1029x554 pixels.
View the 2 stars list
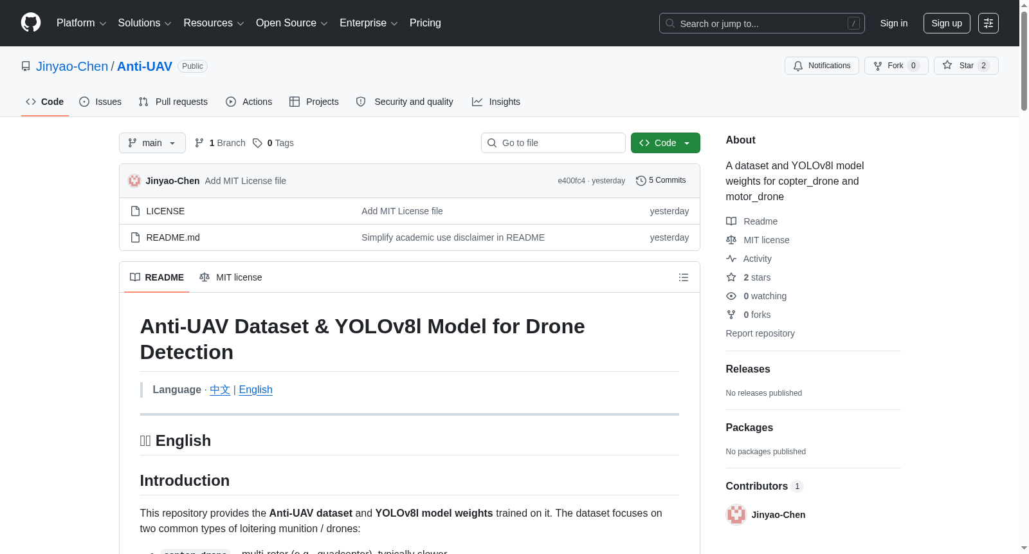pos(749,277)
